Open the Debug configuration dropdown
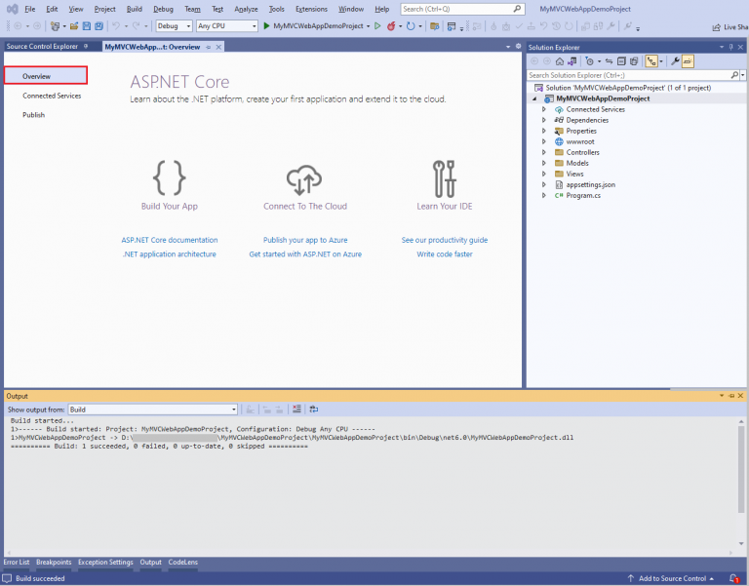 [x=174, y=25]
